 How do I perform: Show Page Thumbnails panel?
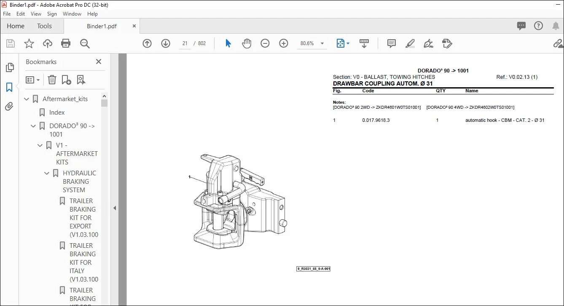coord(9,67)
